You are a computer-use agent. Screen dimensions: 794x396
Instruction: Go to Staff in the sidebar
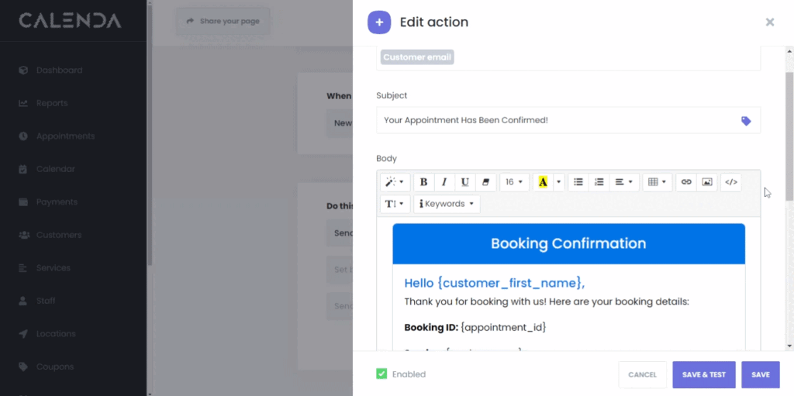[x=46, y=301]
